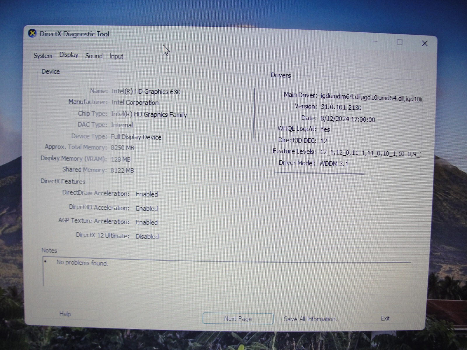Click Save All Information button
This screenshot has height=350, width=467.
[312, 319]
